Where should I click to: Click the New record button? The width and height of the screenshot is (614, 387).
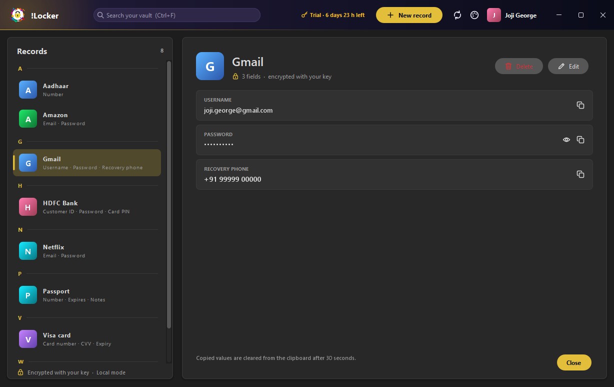click(x=409, y=15)
